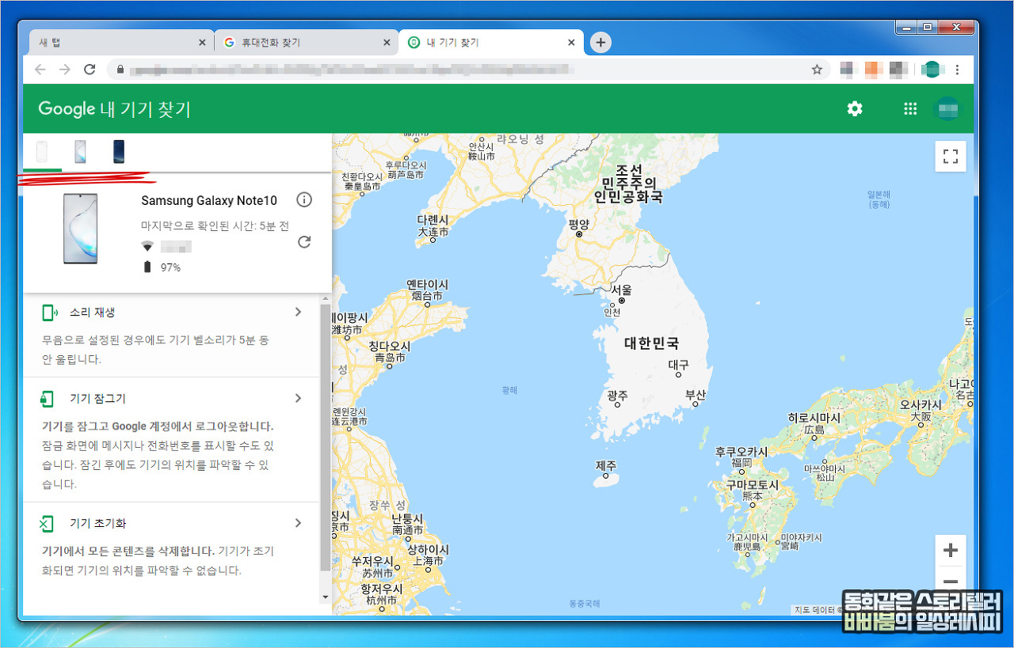Expand the 소리 재생 option chevron
The height and width of the screenshot is (648, 1014).
(298, 312)
